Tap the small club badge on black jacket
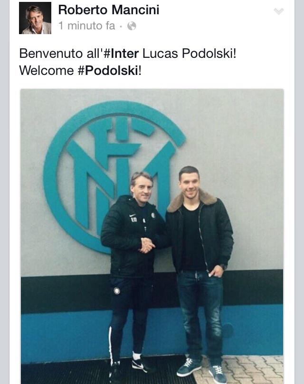This screenshot has height=384, width=304. [x=153, y=216]
